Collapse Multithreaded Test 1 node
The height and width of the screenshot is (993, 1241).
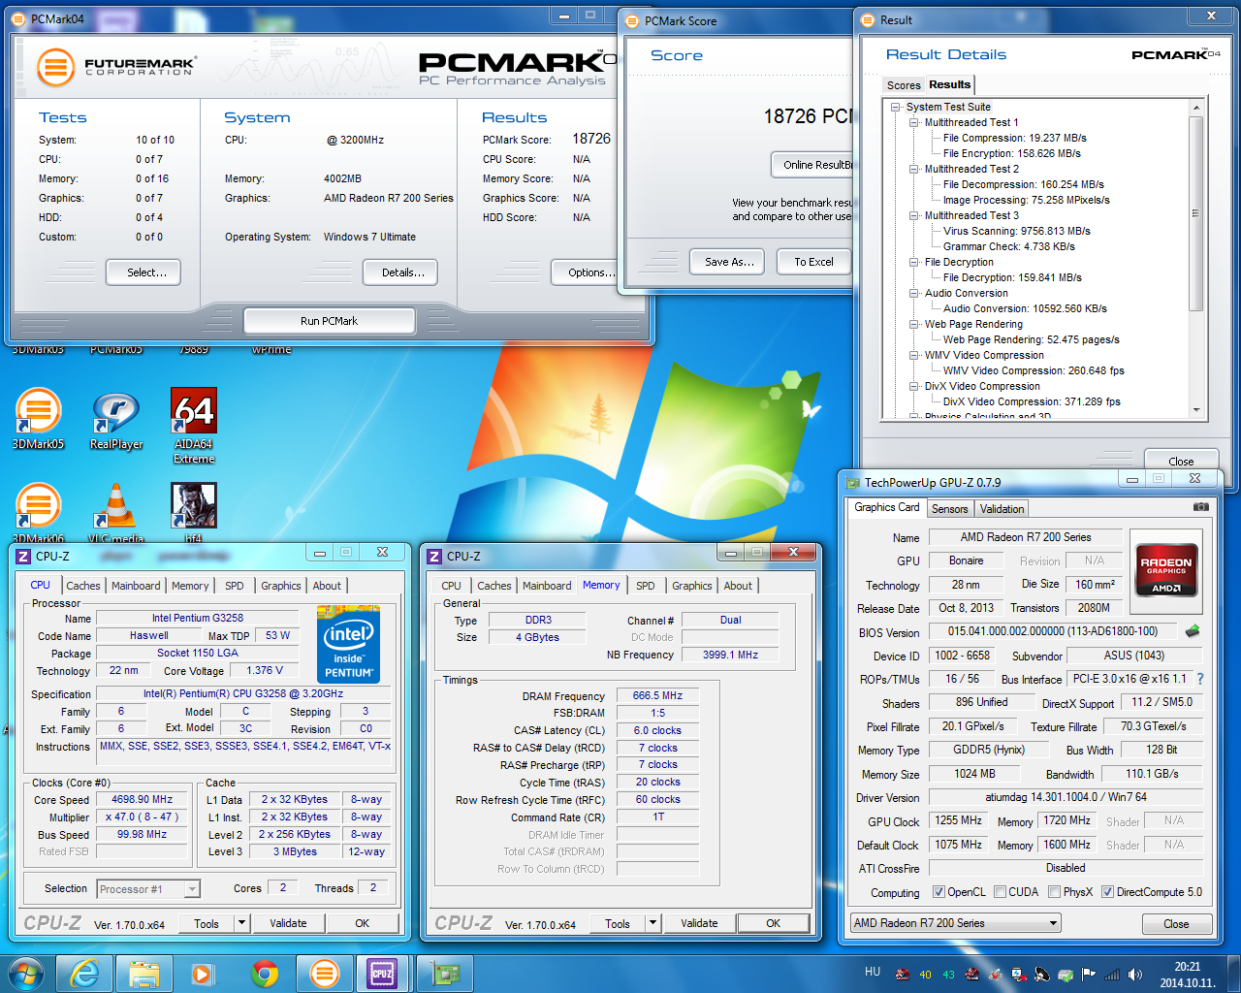click(913, 122)
